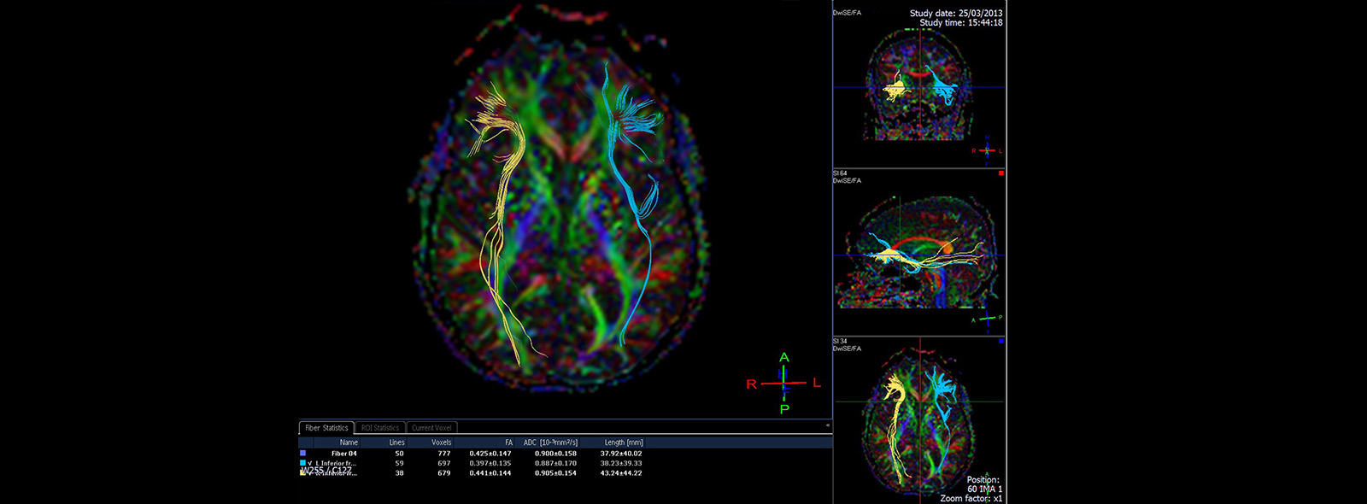Image resolution: width=1367 pixels, height=504 pixels.
Task: Sort table by FA column header
Action: point(508,442)
